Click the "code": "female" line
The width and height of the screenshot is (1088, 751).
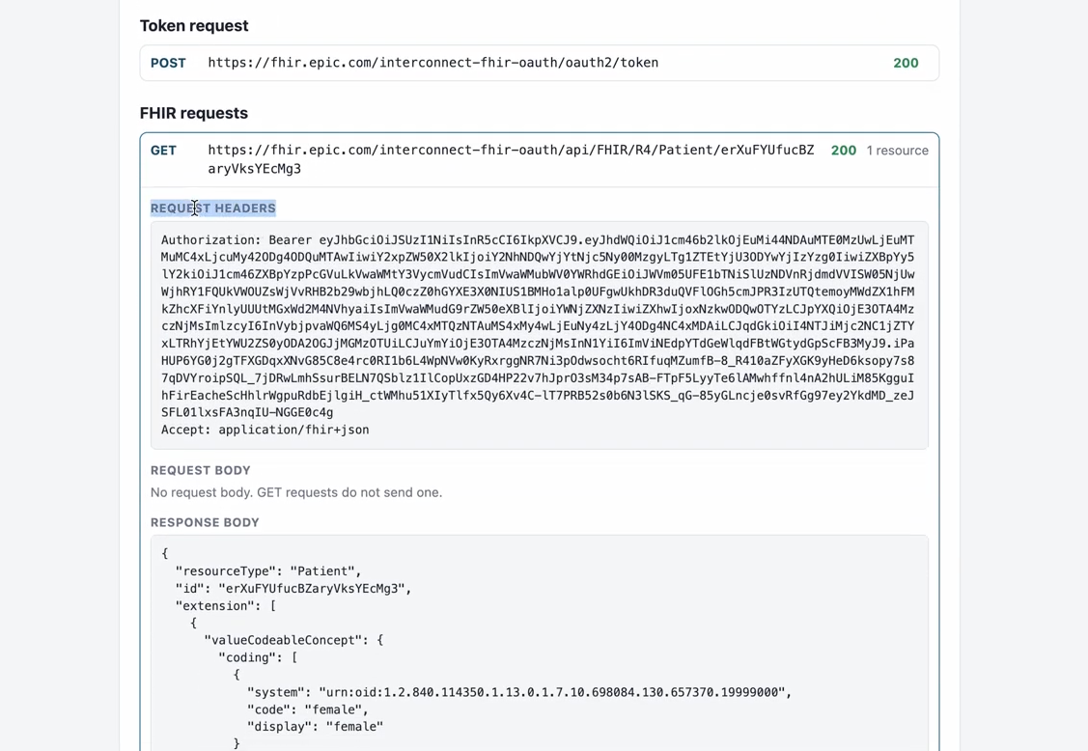click(x=307, y=709)
